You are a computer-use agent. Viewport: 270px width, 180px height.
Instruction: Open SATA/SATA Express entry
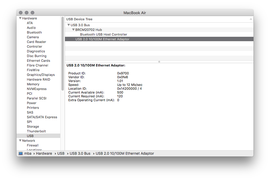point(42,117)
